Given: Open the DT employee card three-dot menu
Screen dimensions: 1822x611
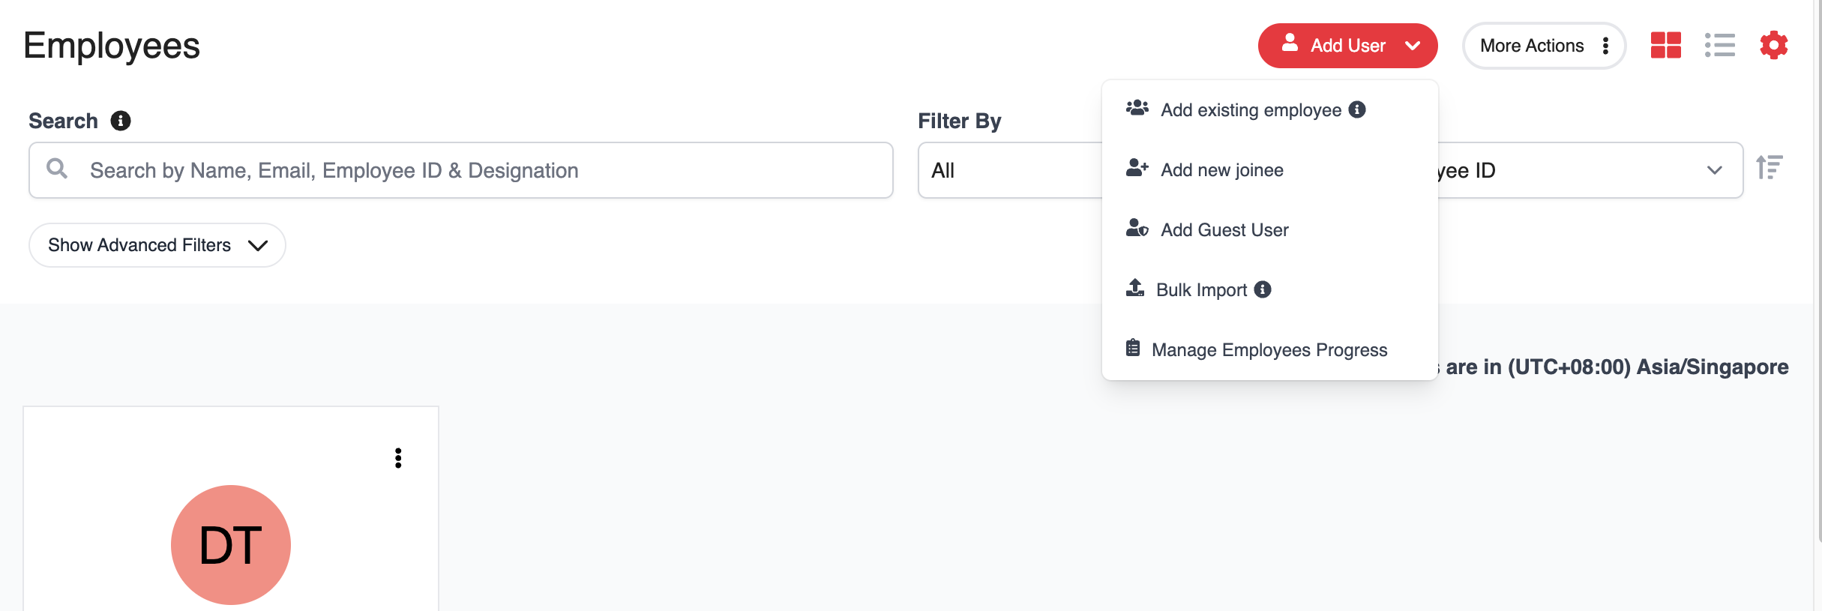Looking at the screenshot, I should pos(398,458).
